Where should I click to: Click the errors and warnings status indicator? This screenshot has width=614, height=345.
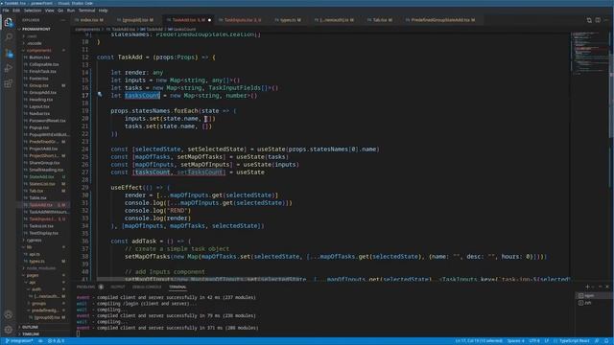56,341
